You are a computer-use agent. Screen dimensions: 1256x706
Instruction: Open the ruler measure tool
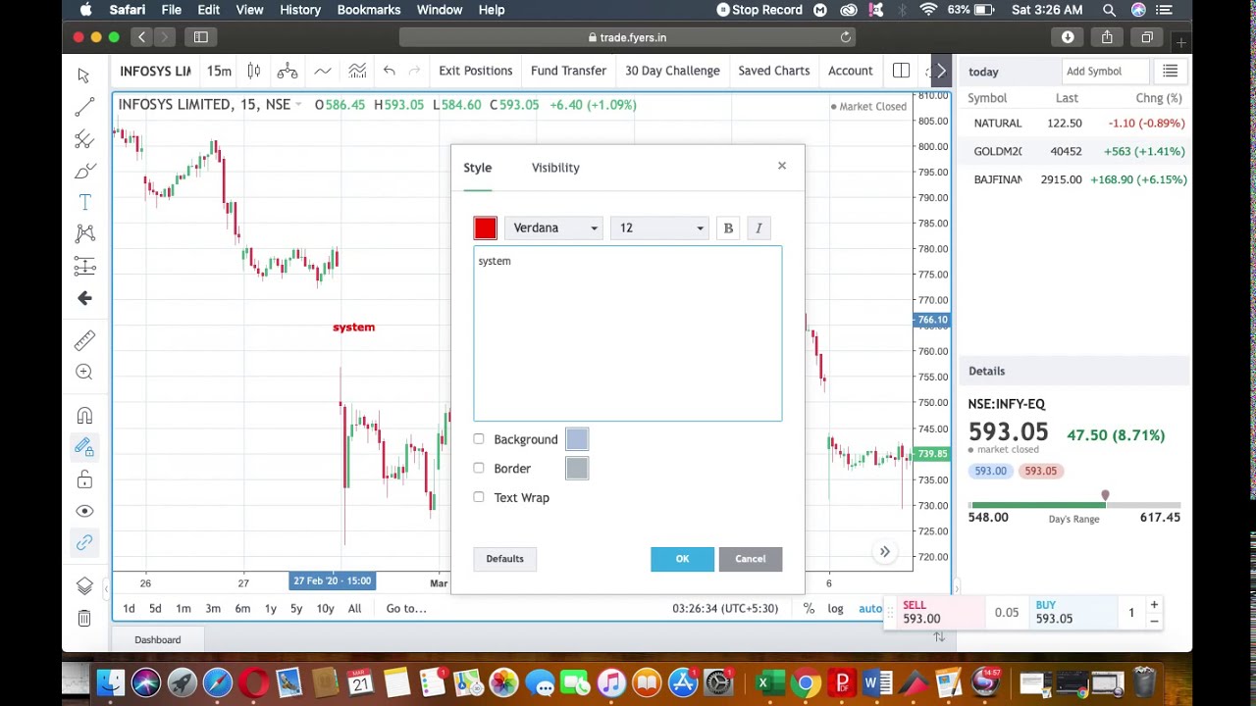tap(84, 340)
